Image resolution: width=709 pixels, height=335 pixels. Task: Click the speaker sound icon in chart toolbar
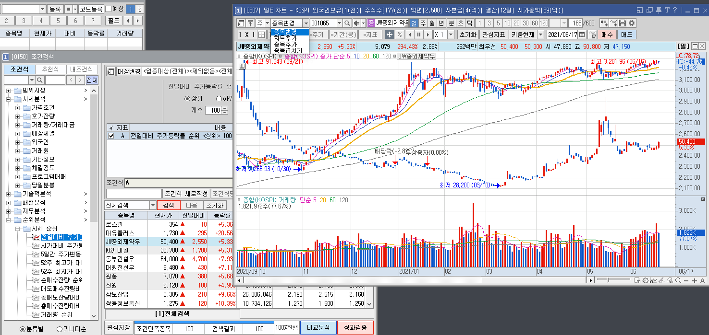(x=357, y=23)
